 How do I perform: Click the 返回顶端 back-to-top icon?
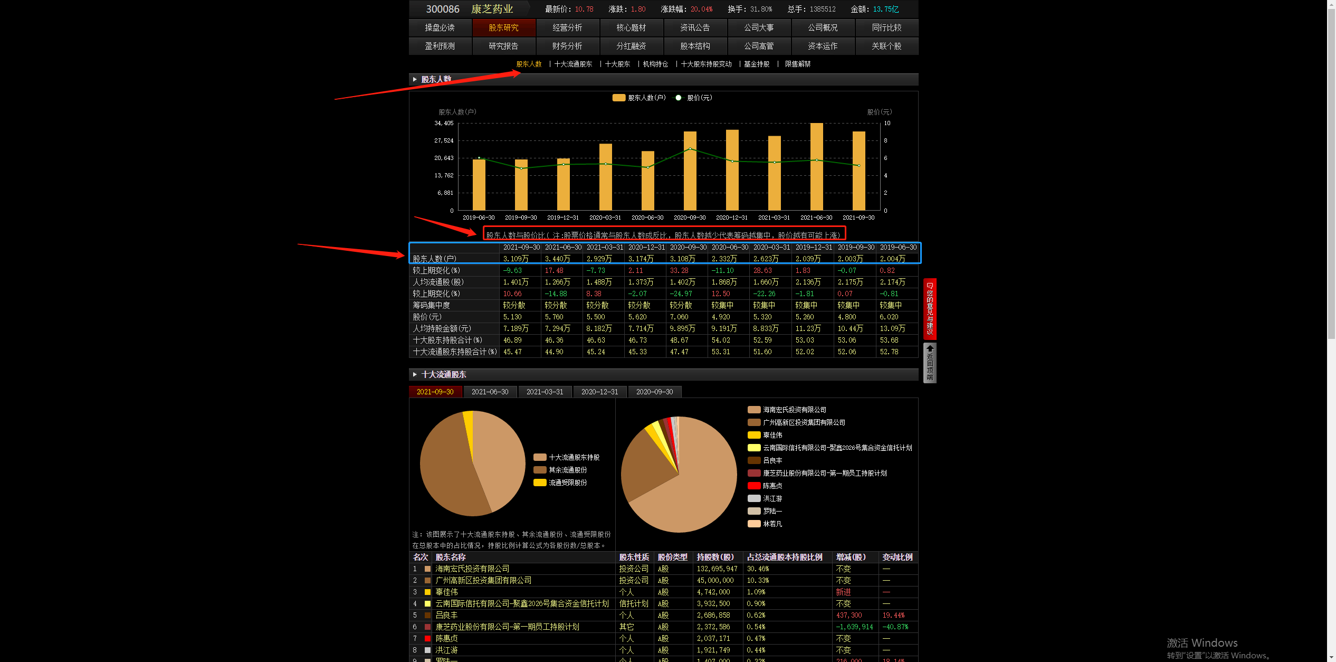(930, 363)
